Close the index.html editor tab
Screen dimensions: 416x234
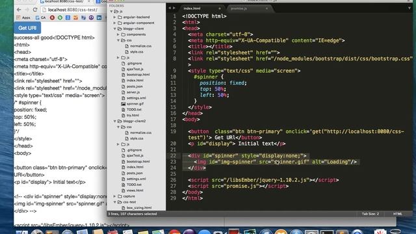220,8
